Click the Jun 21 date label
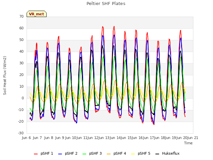This screenshot has height=160, width=213. coord(193,138)
